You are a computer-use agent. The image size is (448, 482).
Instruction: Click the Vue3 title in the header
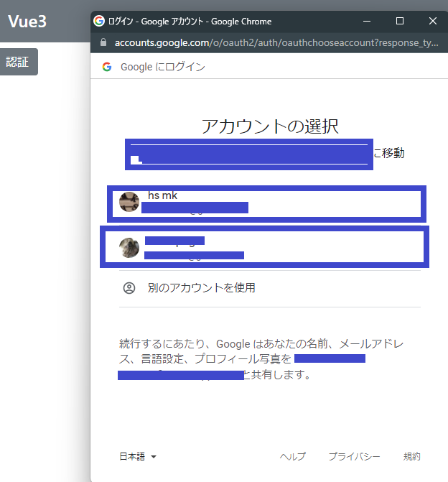[27, 22]
